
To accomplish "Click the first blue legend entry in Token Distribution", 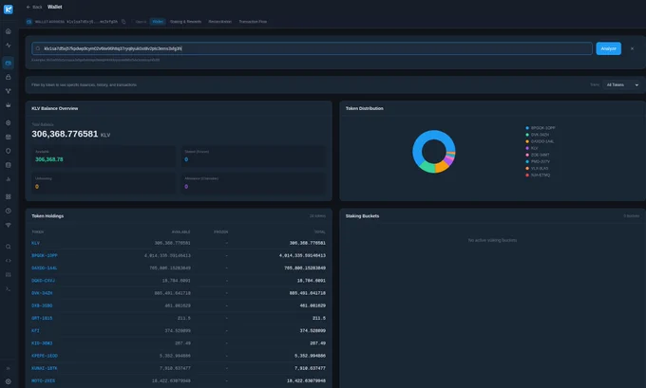I will pos(541,128).
